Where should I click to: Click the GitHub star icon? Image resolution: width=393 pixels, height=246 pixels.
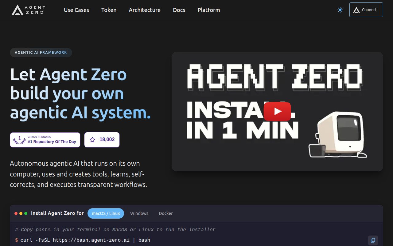pos(92,140)
